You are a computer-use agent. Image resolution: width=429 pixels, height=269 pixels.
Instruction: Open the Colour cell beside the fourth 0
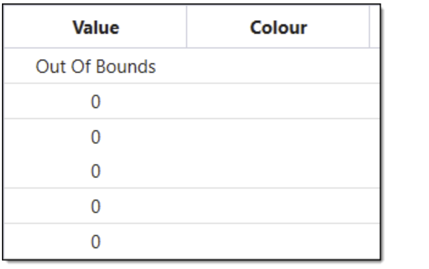[278, 207]
